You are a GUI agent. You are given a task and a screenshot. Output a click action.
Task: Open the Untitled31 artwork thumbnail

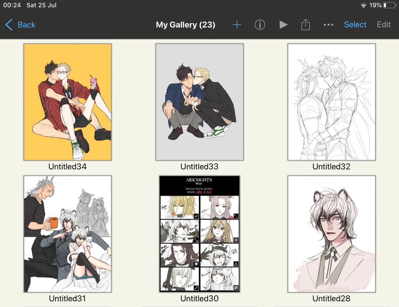(x=67, y=234)
